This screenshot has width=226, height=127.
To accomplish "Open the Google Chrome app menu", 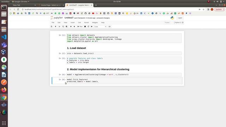I will tap(20, 1).
